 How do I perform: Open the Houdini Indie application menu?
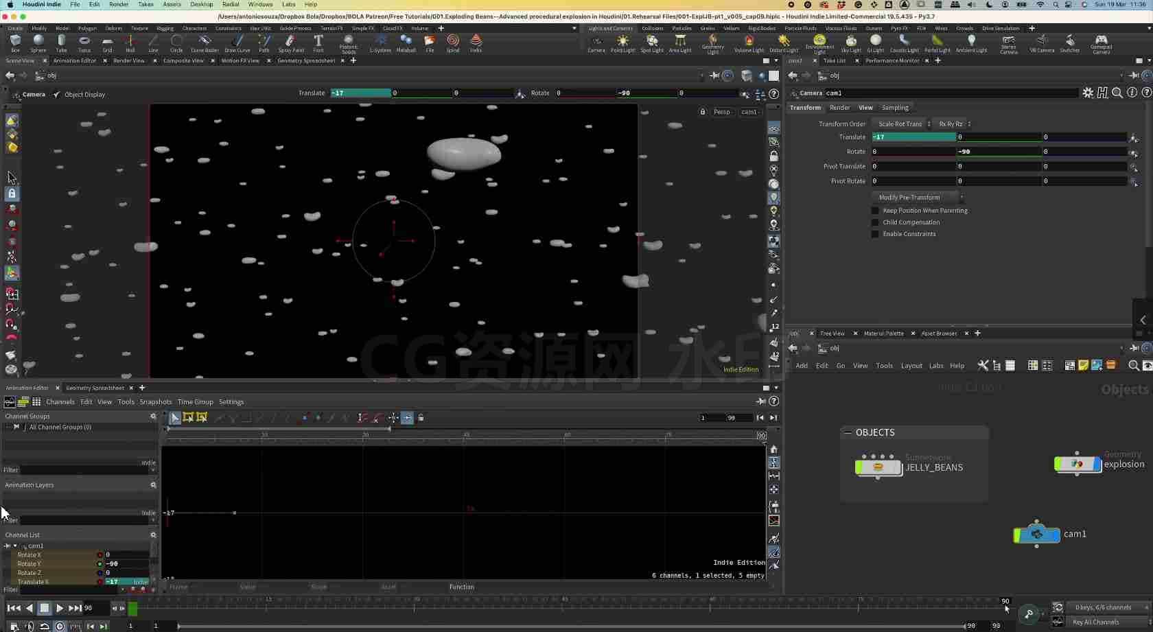click(41, 4)
